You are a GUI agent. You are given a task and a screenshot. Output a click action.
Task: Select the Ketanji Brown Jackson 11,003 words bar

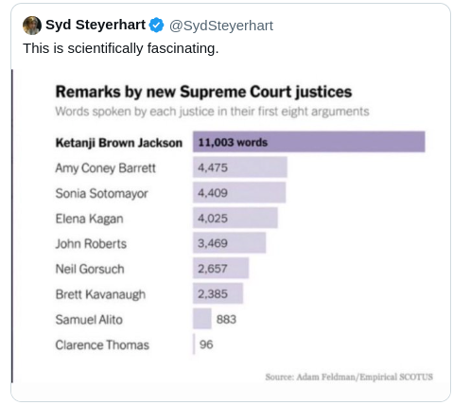click(309, 142)
